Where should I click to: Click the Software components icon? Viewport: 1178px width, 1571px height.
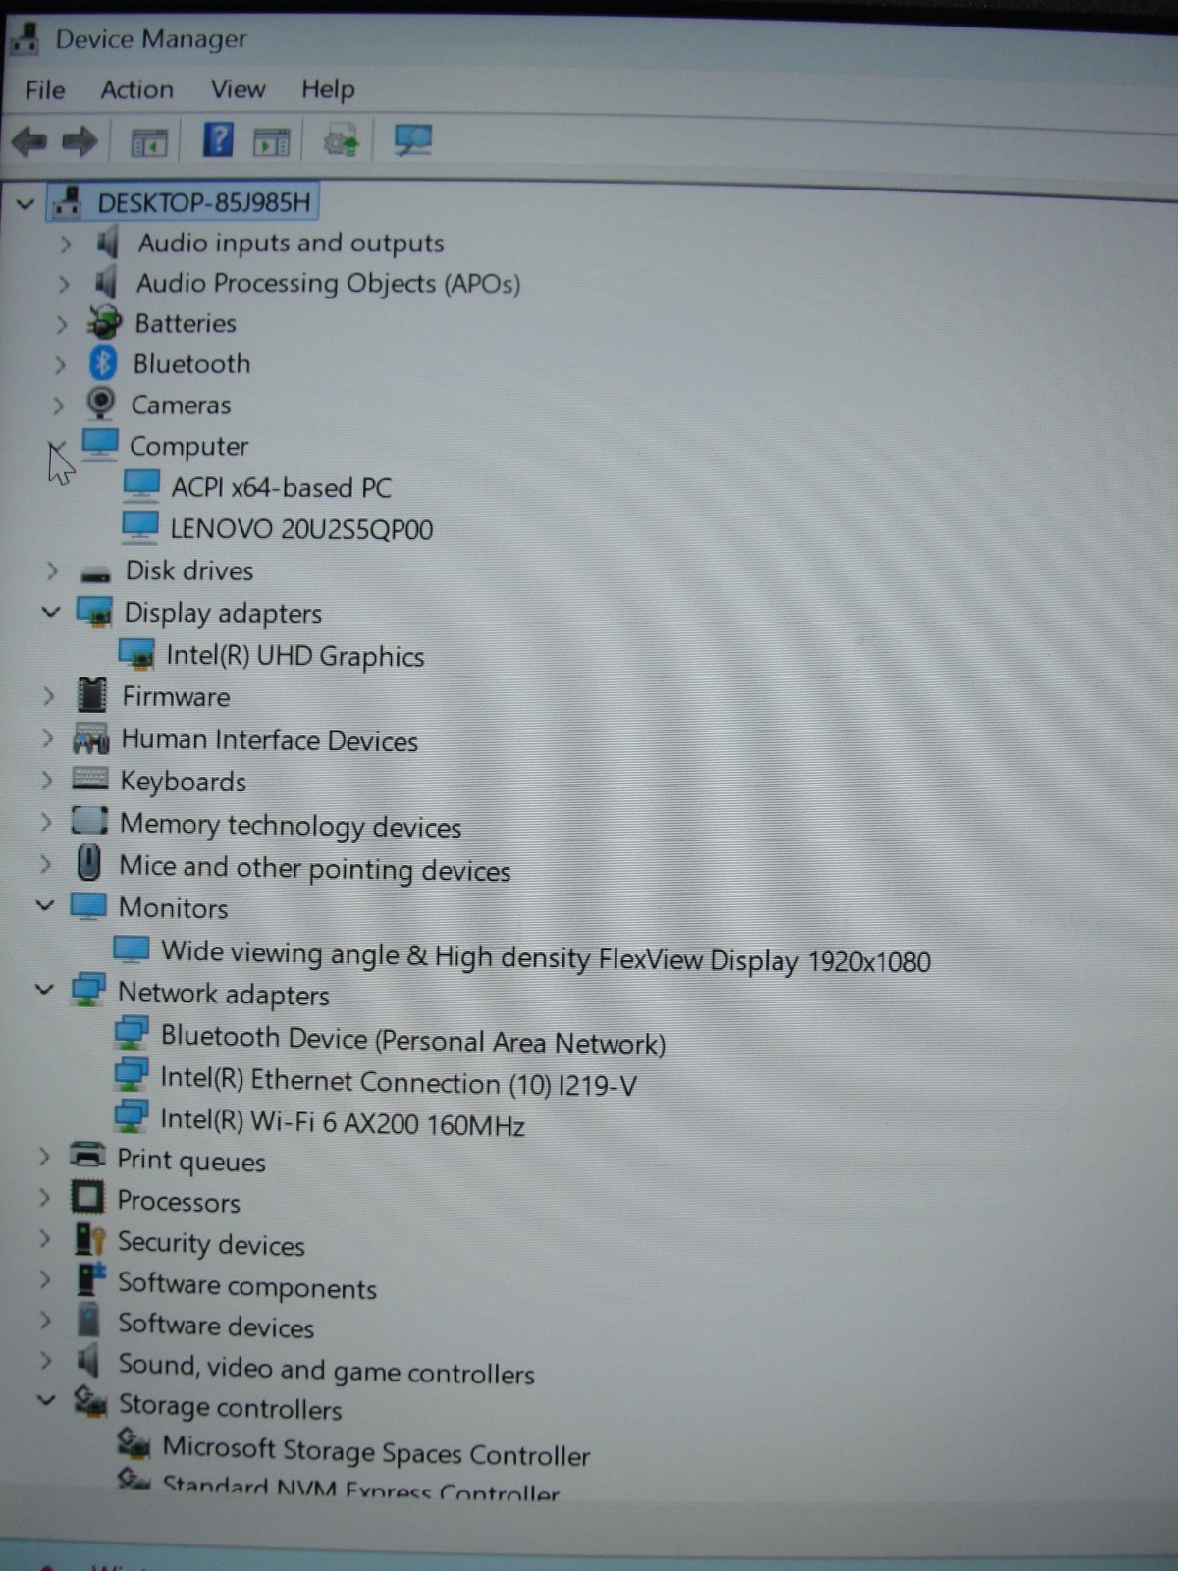pos(90,1279)
